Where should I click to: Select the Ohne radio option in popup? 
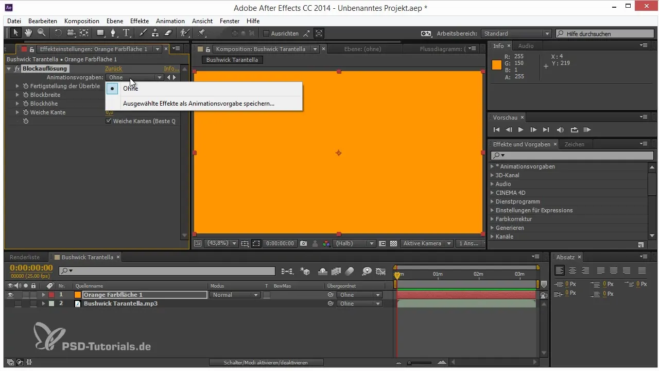pos(112,88)
